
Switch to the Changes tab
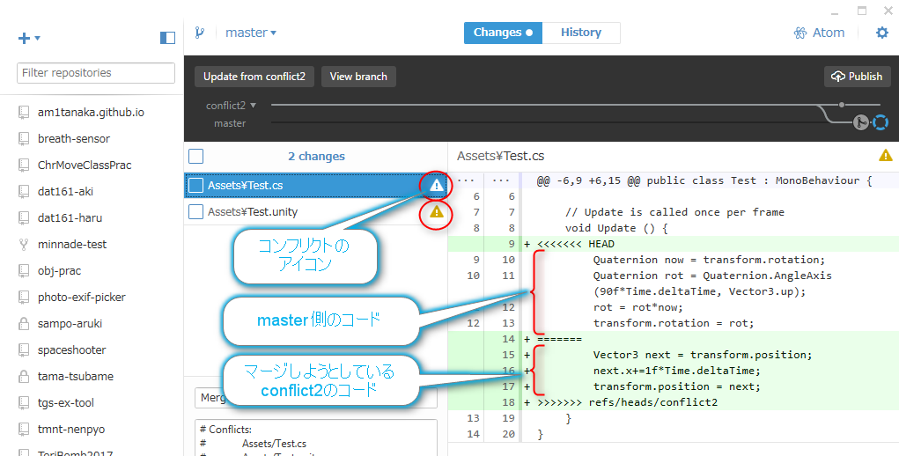click(x=503, y=33)
